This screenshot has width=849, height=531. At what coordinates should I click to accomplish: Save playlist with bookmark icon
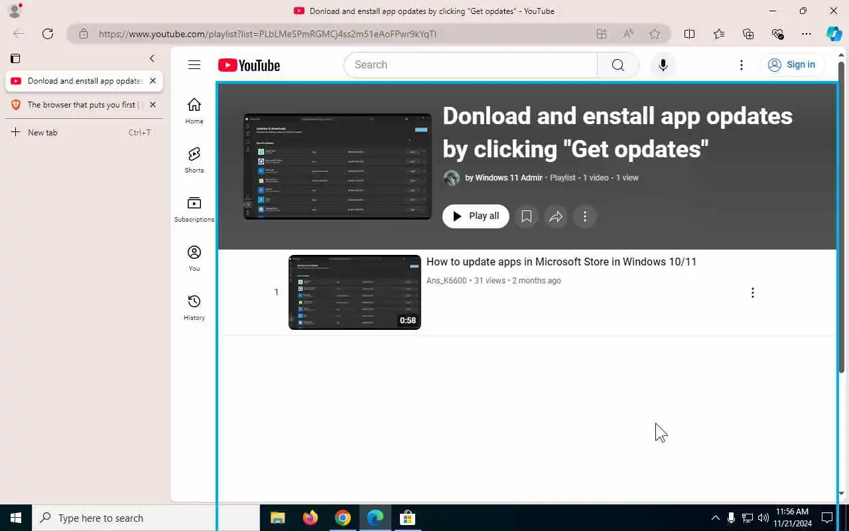point(526,216)
